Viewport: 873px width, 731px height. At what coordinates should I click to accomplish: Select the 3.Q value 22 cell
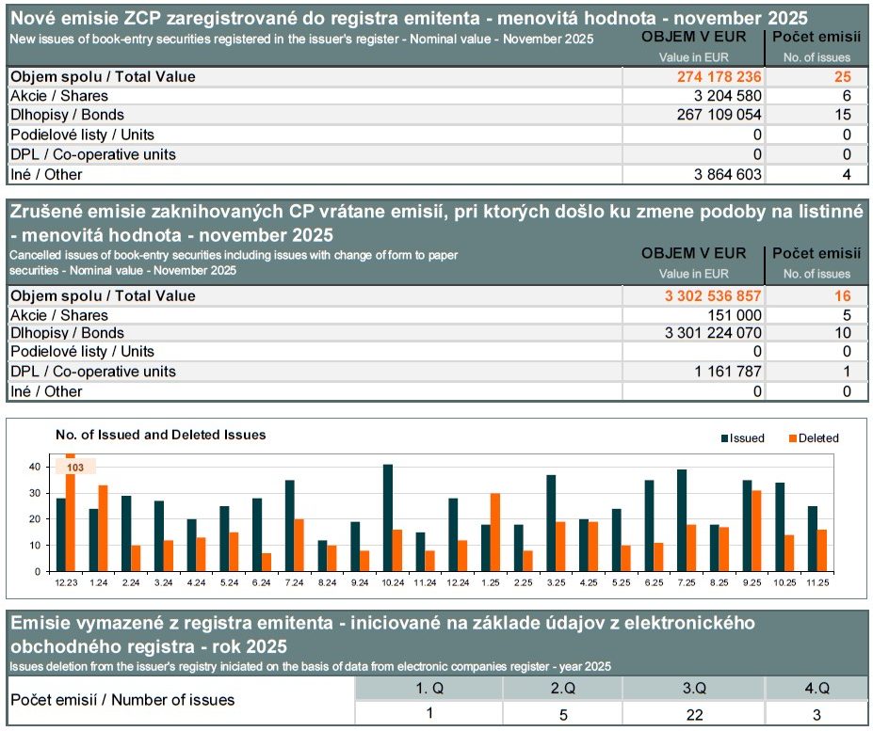pos(694,714)
